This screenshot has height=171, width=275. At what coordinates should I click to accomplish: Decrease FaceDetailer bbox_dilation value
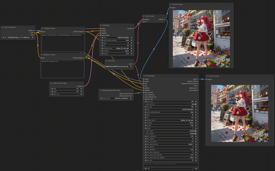145,139
